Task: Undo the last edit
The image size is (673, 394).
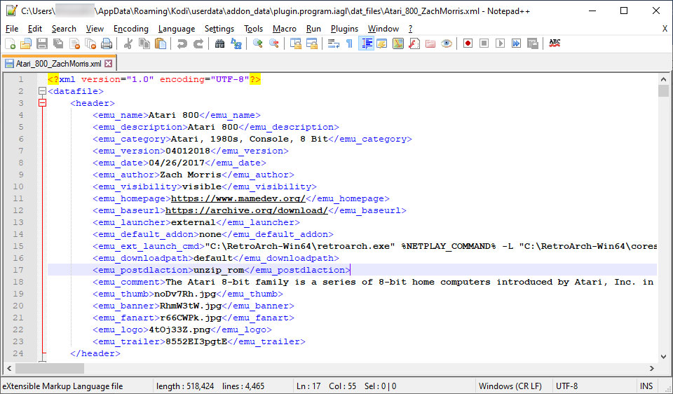Action: click(182, 43)
